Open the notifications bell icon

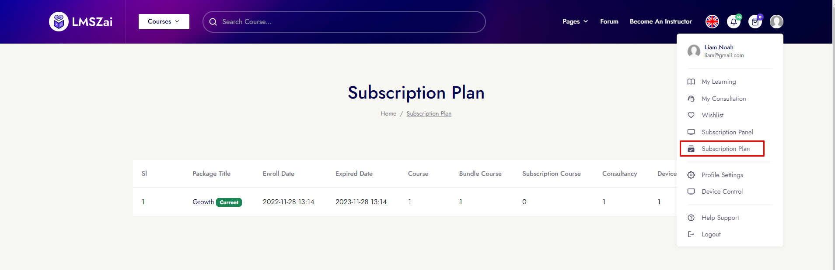pos(734,22)
